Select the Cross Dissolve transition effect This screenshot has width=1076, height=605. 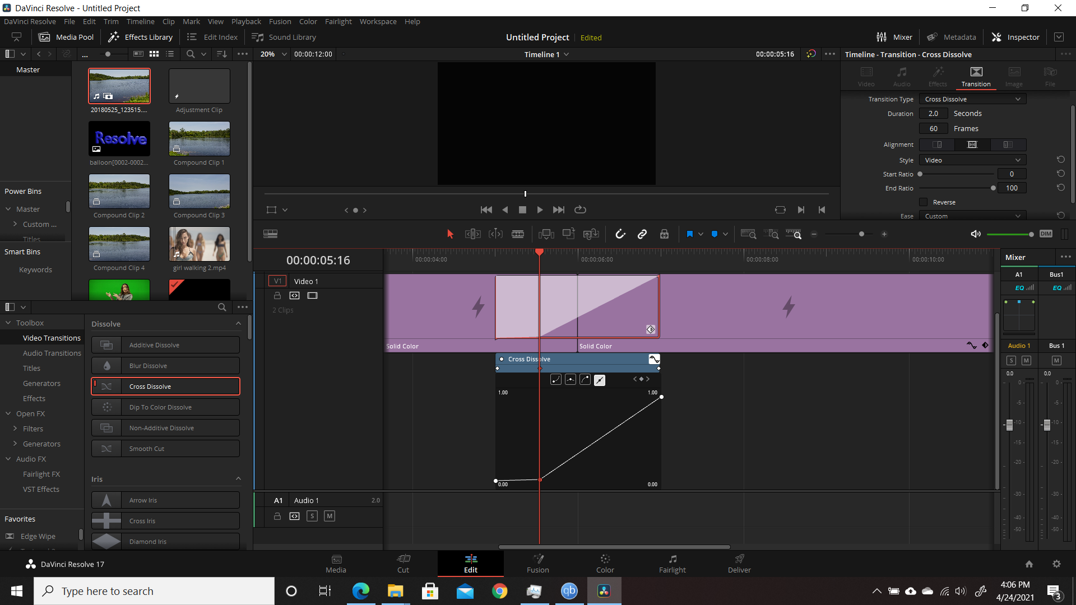(165, 387)
